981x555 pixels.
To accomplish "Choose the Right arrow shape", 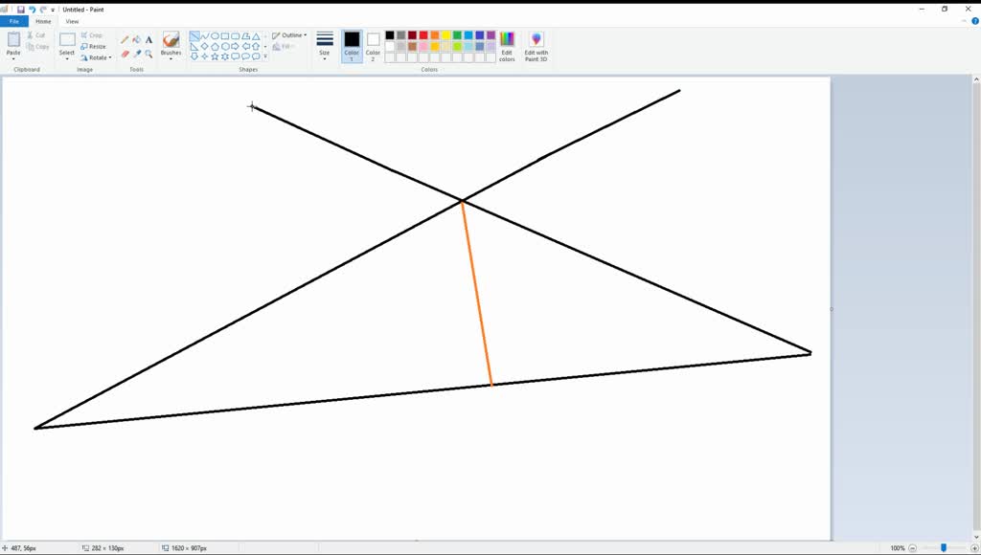I will click(x=236, y=46).
